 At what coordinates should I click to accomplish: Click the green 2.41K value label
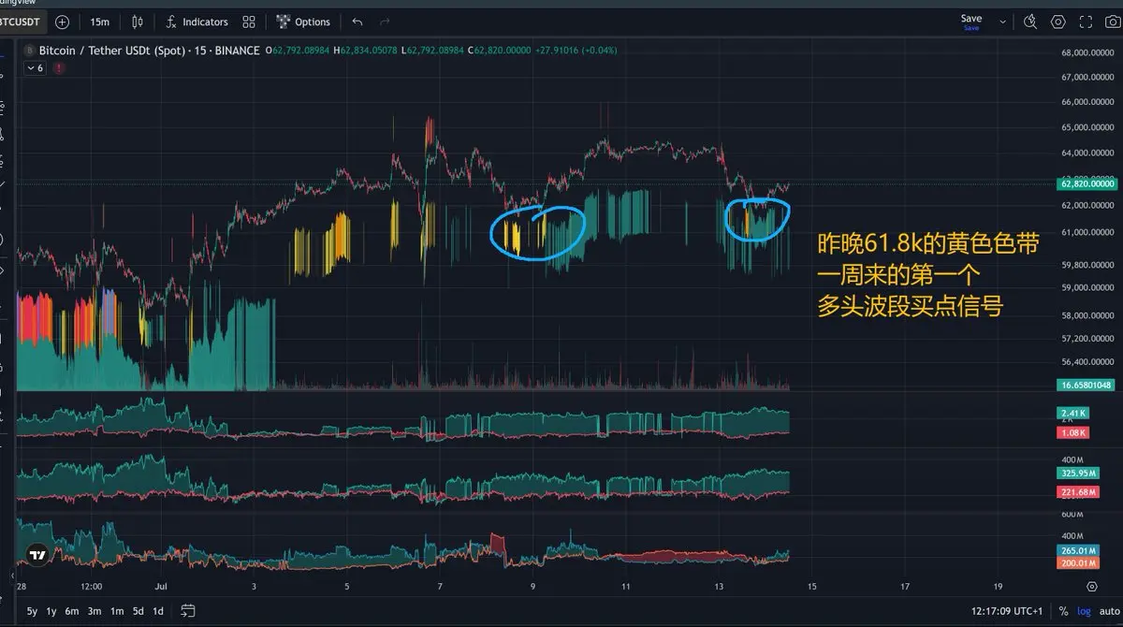[1072, 413]
